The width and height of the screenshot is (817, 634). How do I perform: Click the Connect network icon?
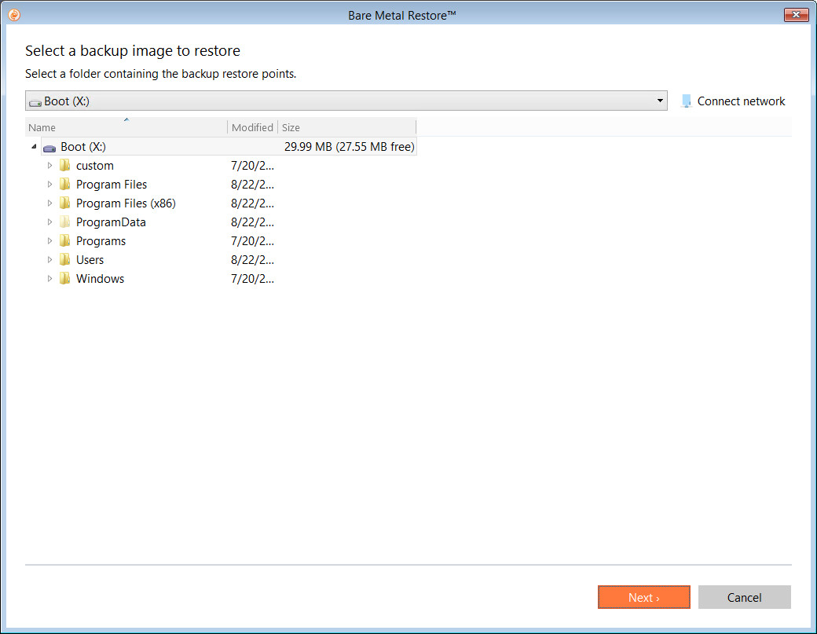tap(687, 101)
